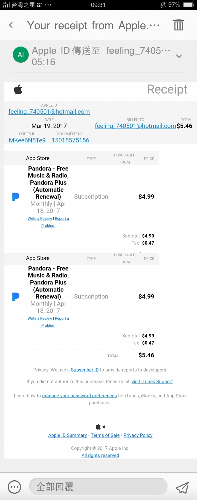Open Order ID MKee6N5Te9 link
197x500 pixels.
(27, 140)
